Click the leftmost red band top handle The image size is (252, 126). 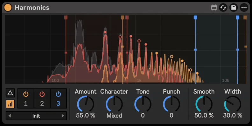66,17
